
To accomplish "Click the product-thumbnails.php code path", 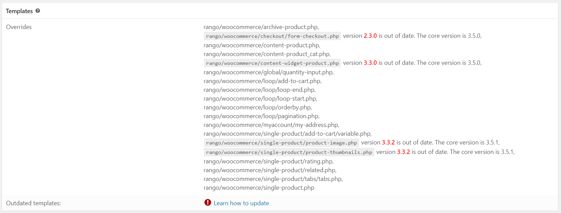I will (x=289, y=152).
